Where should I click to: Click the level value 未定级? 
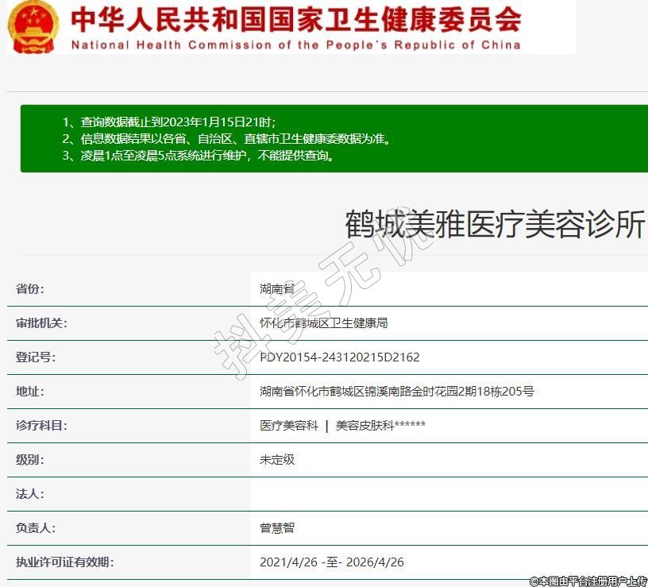tap(277, 460)
